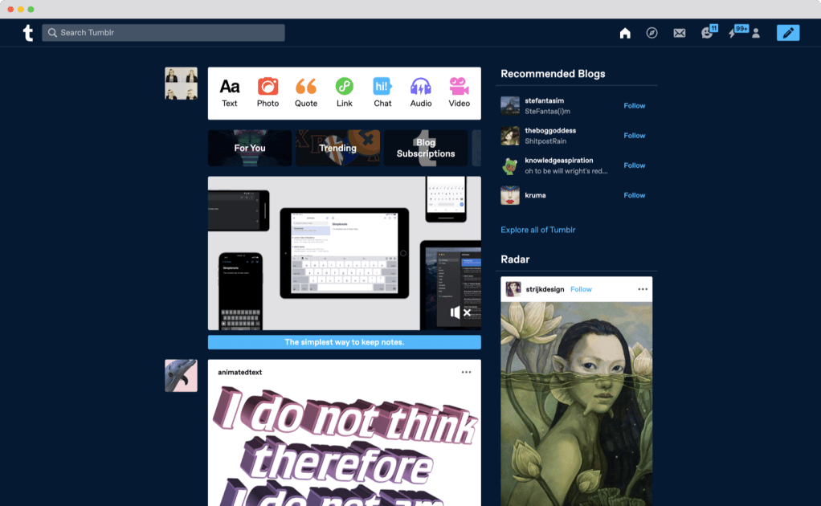
Task: Open the strijkdesign Radar post options
Action: [x=642, y=289]
